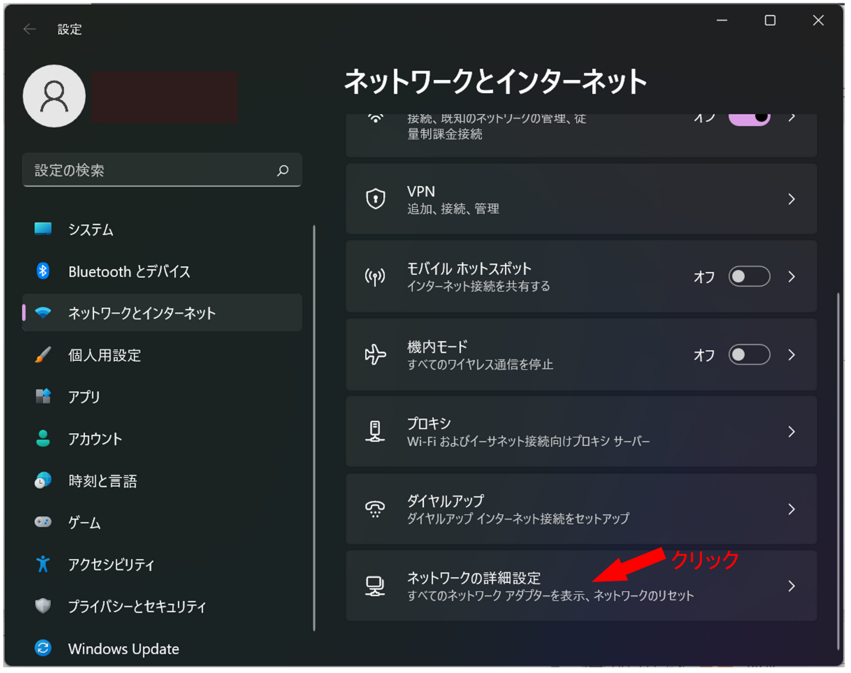Viewport: 851px width, 673px height.
Task: Expand the ダイヤルアップ chevron arrow
Action: (791, 509)
